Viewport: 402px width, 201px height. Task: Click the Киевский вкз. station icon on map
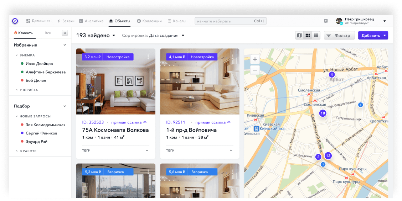(x=256, y=128)
